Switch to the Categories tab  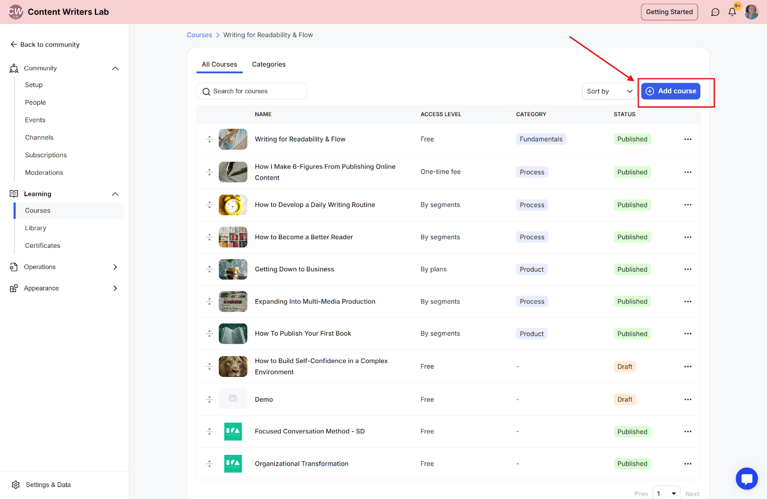click(268, 64)
